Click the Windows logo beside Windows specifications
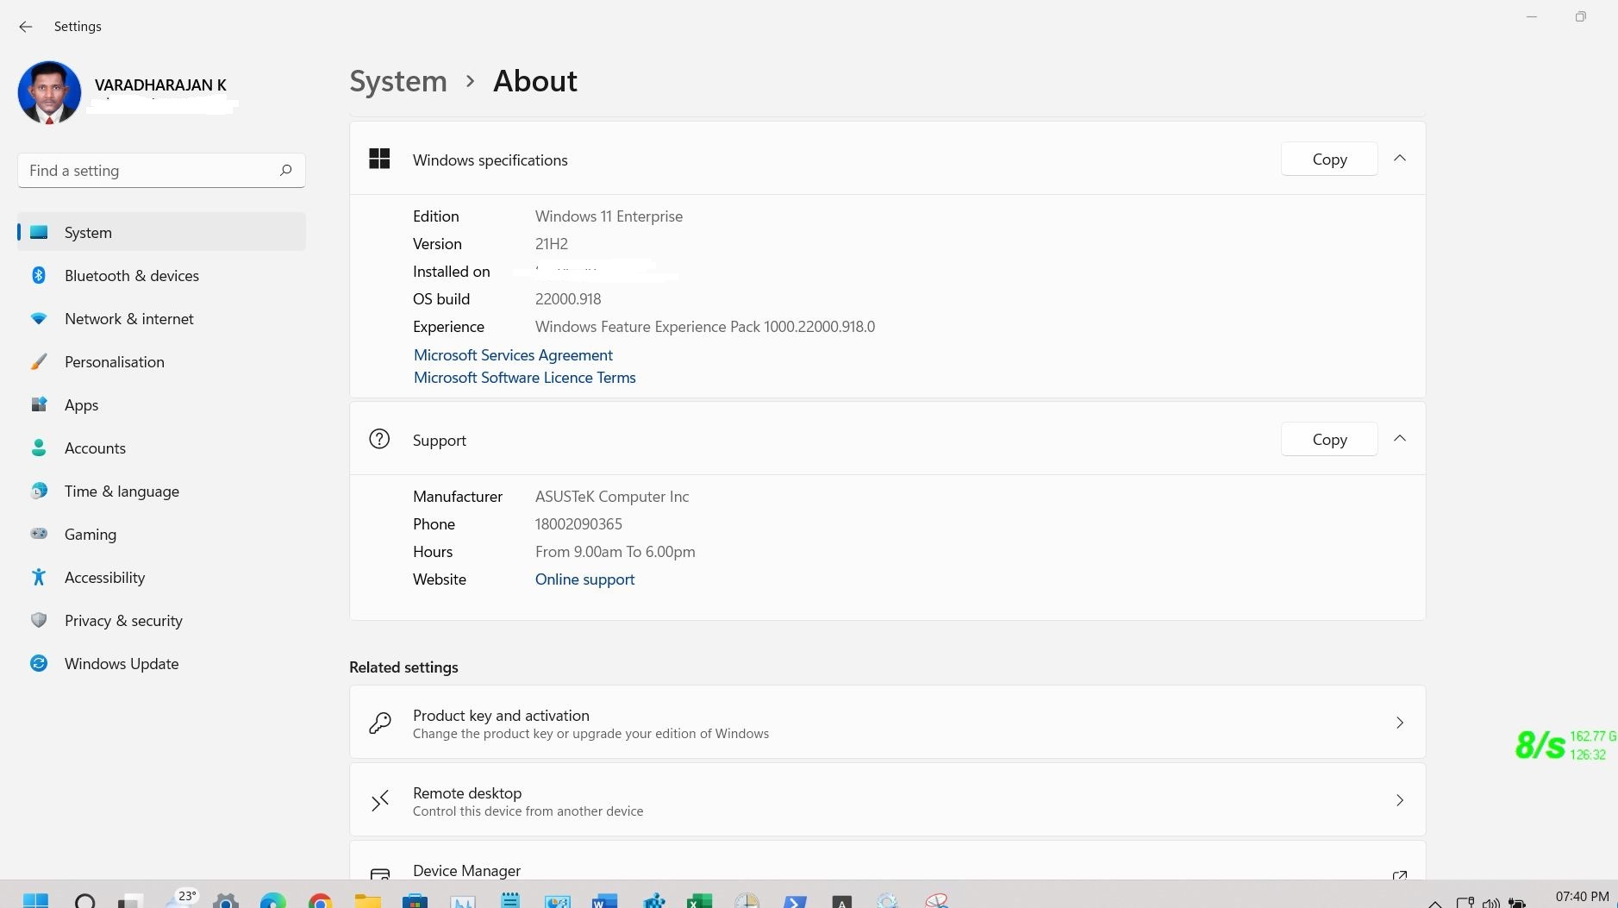The height and width of the screenshot is (908, 1618). tap(379, 159)
